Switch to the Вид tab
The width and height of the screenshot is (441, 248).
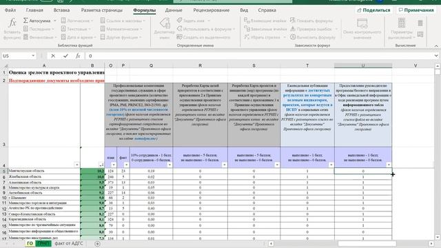click(x=244, y=10)
